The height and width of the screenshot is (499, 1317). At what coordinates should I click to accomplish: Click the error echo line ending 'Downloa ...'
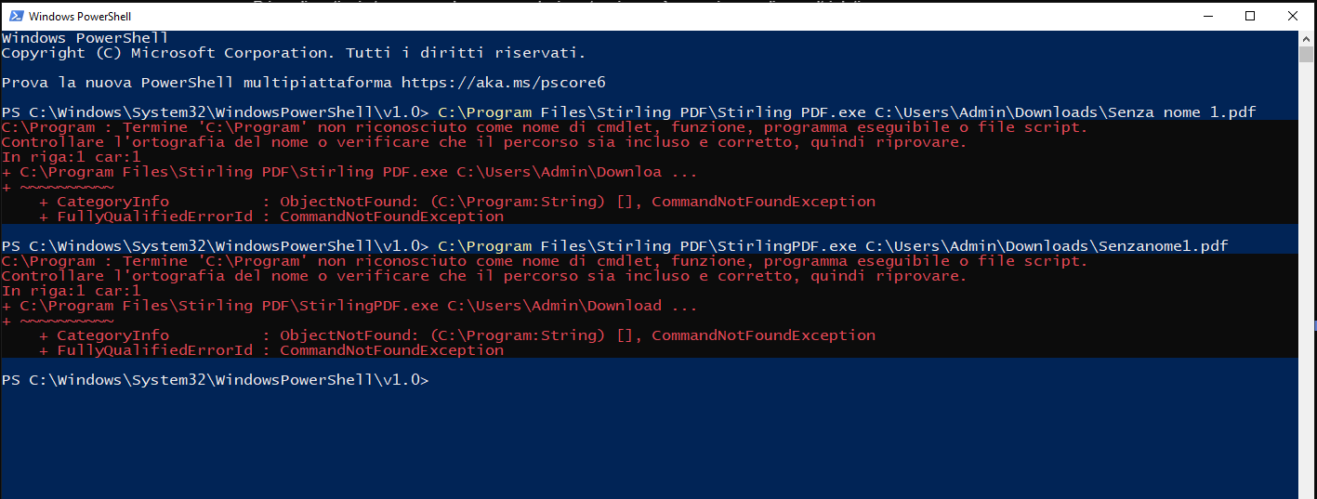pyautogui.click(x=349, y=172)
